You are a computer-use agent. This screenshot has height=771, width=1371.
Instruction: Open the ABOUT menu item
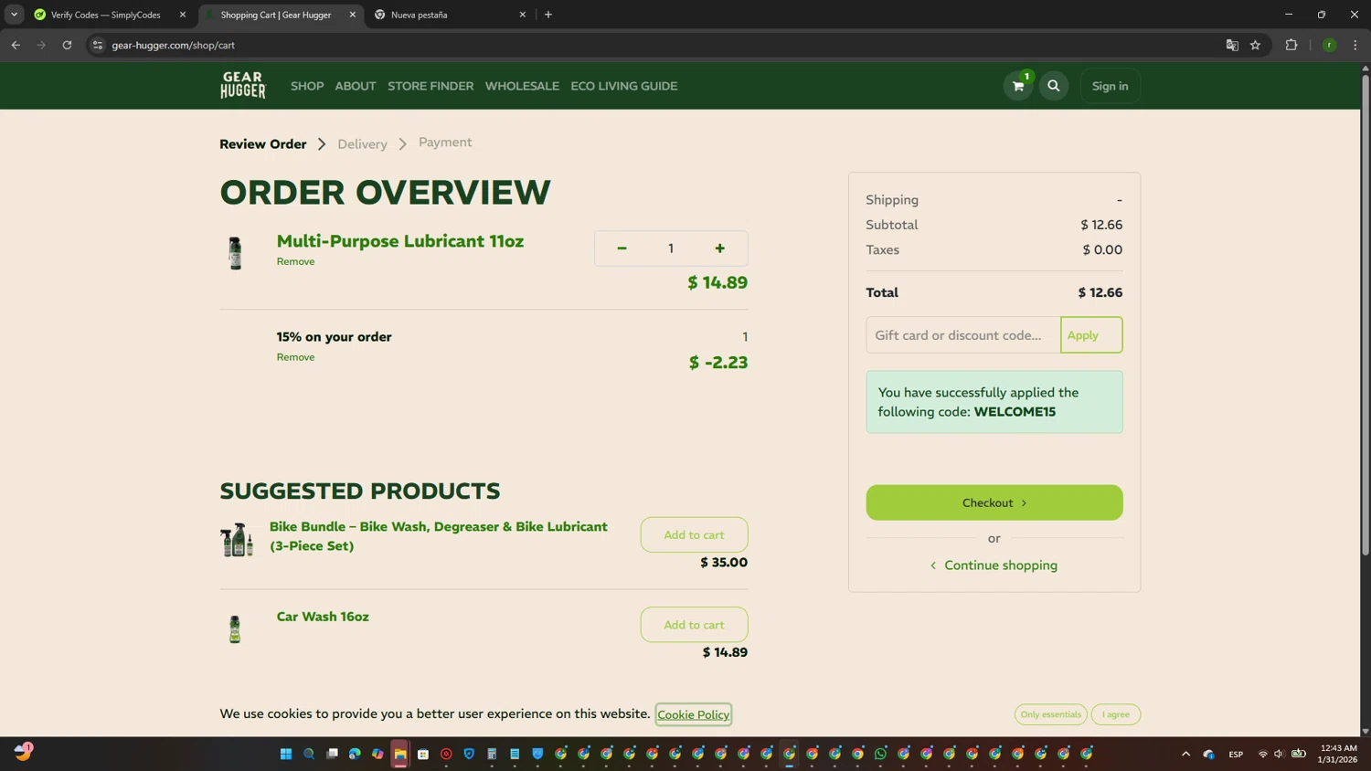(356, 86)
